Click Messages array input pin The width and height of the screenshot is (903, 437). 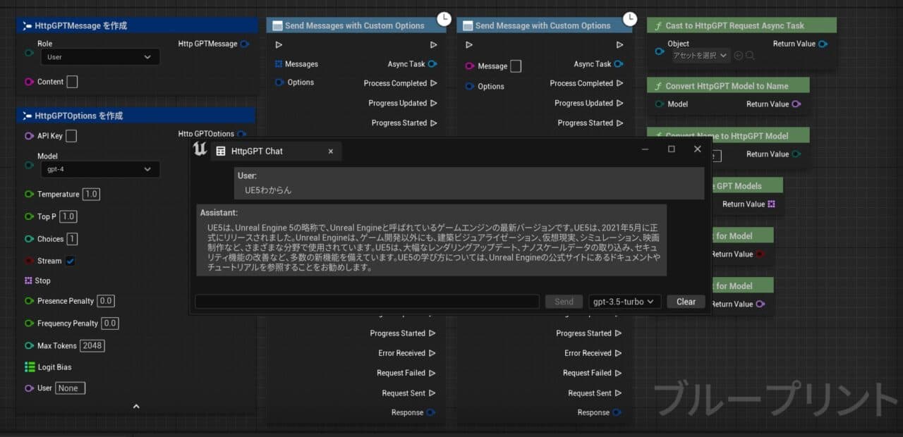click(x=279, y=64)
